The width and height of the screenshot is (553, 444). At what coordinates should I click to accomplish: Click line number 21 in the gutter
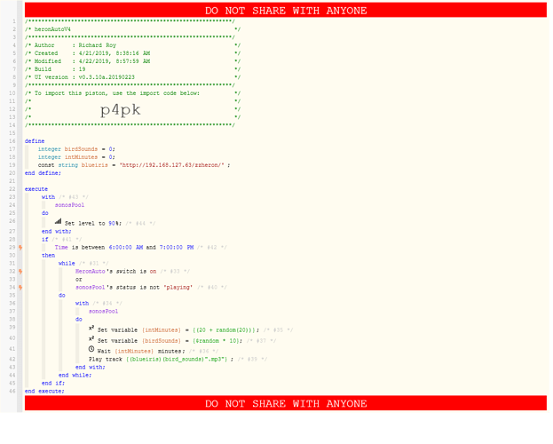click(x=12, y=181)
